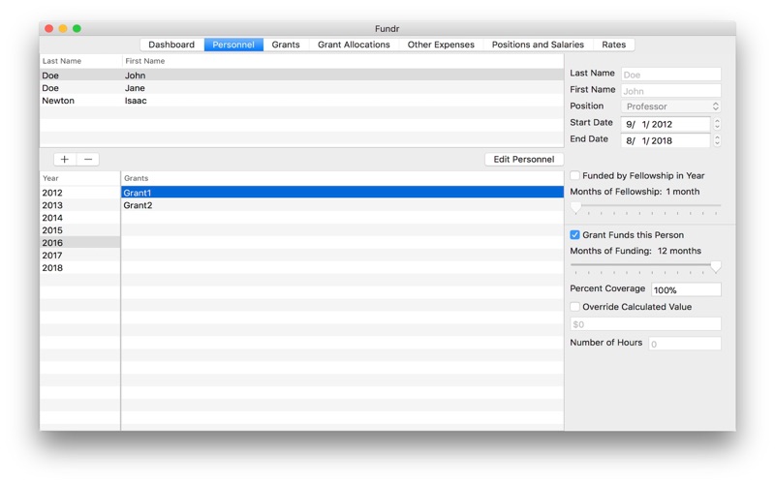Go to the Grant Allocations tab
The height and width of the screenshot is (484, 775).
click(354, 45)
